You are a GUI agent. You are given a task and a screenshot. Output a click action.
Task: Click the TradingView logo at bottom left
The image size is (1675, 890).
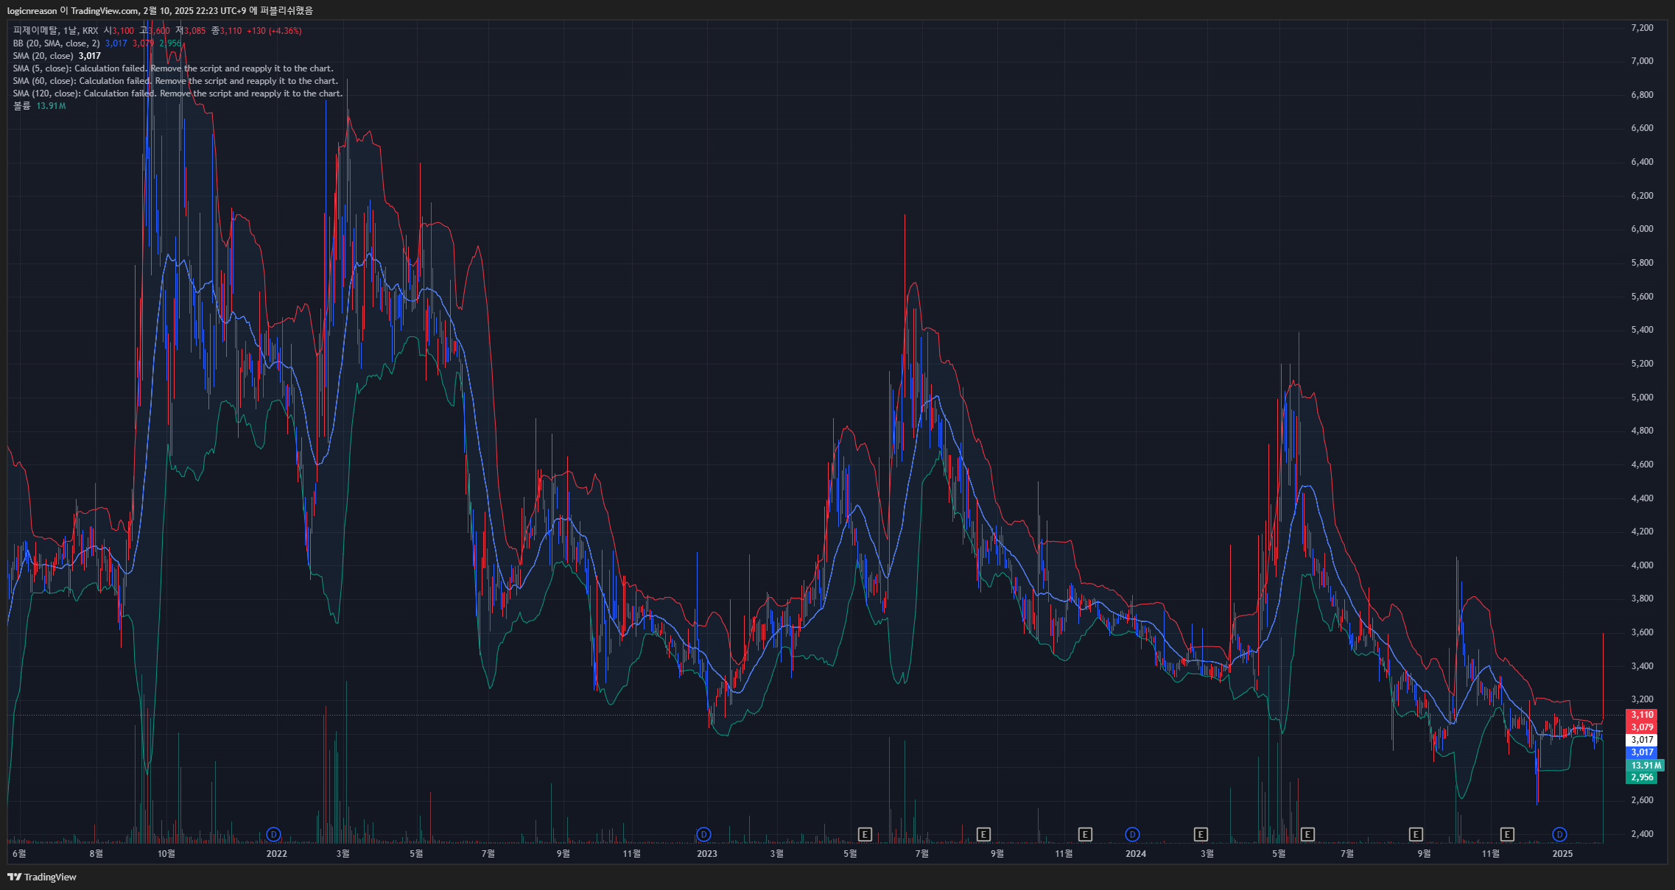[x=42, y=877]
